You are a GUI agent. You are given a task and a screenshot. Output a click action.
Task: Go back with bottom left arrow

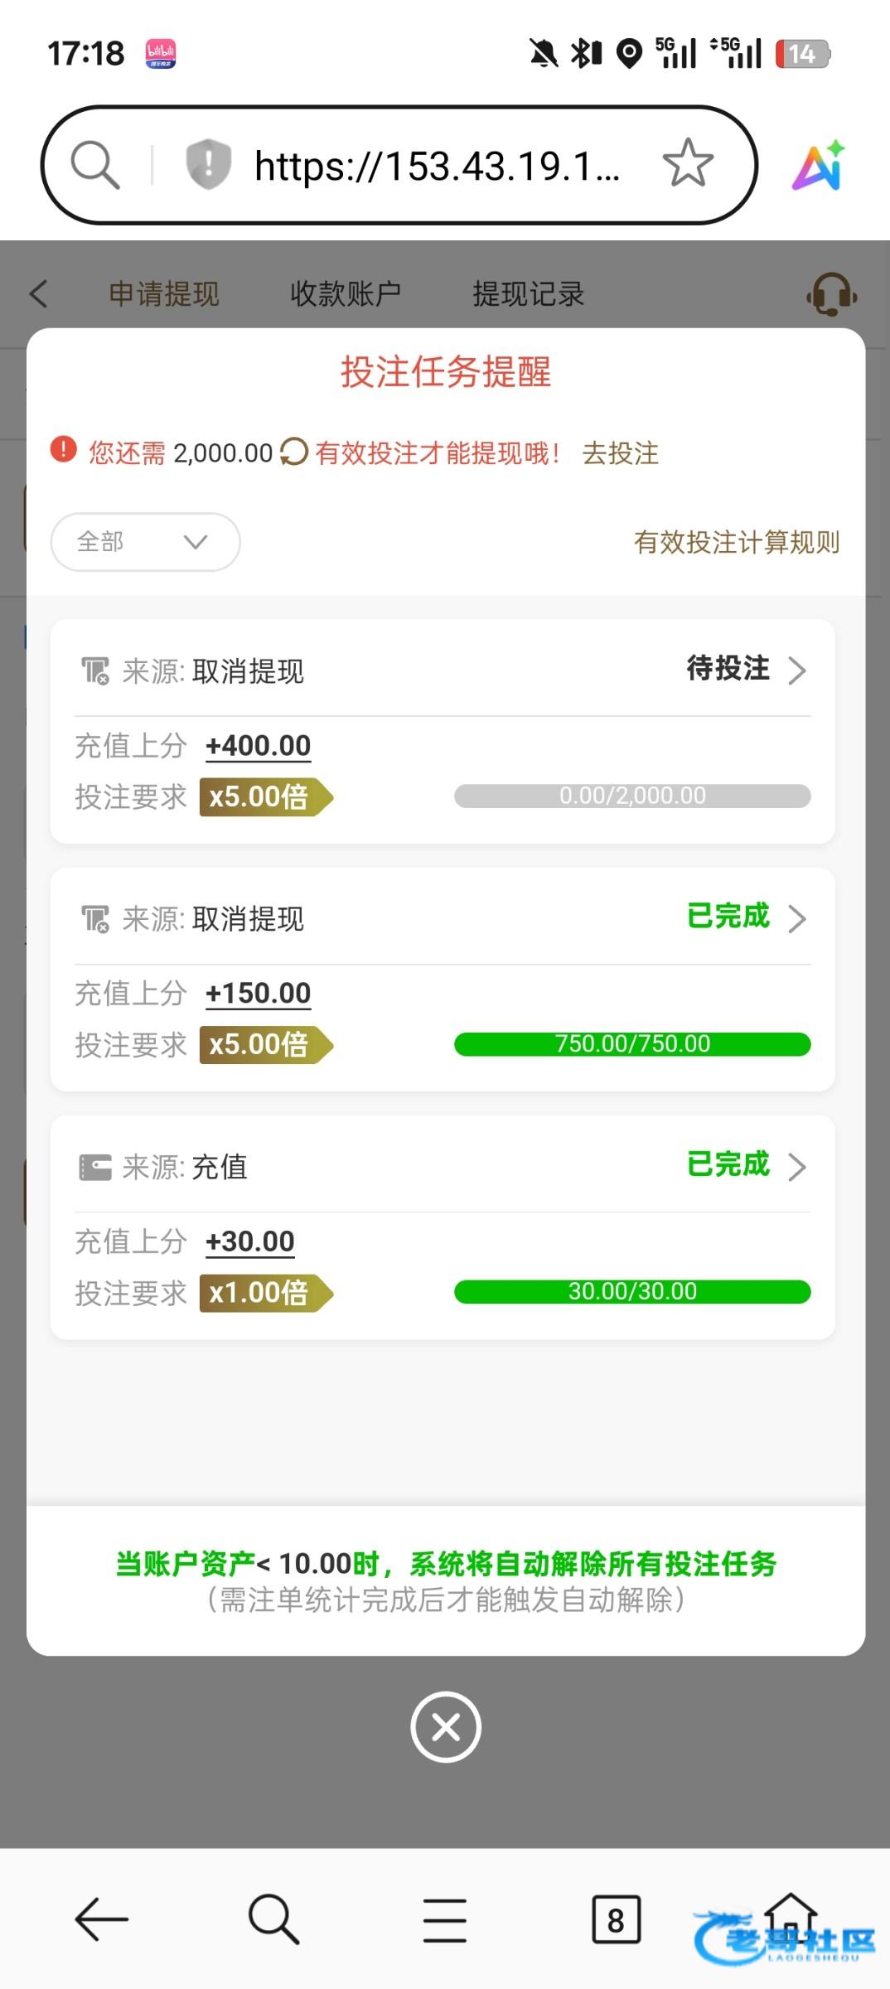[x=101, y=1919]
